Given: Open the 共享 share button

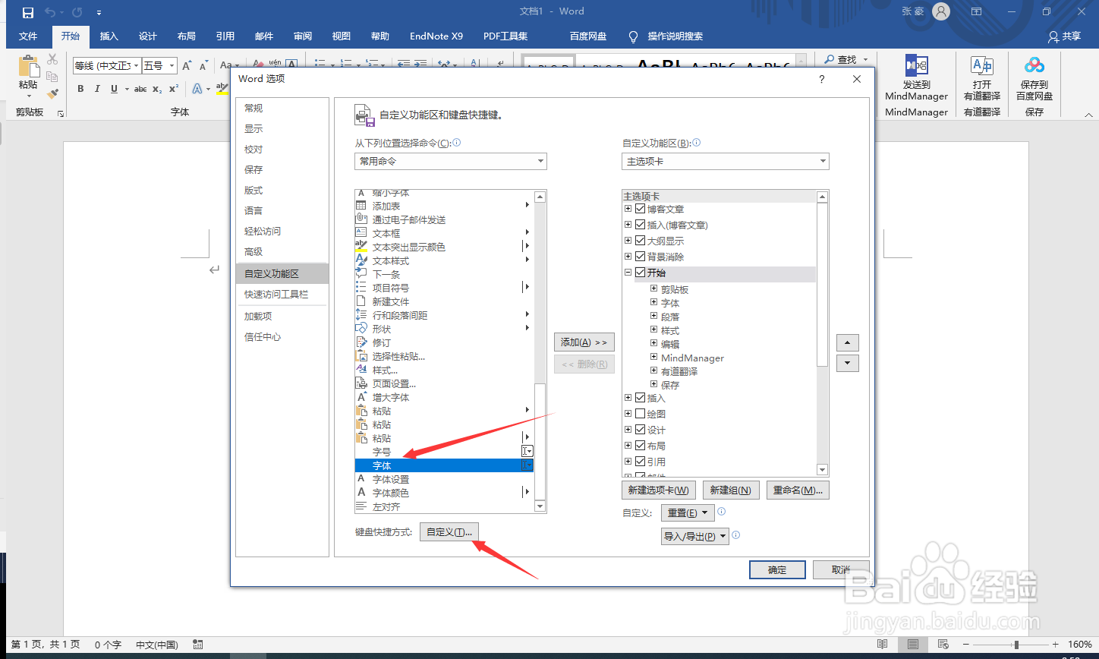Looking at the screenshot, I should coord(1064,36).
